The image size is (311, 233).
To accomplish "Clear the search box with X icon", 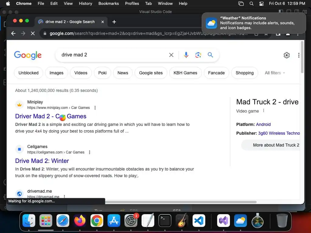I will point(171,55).
